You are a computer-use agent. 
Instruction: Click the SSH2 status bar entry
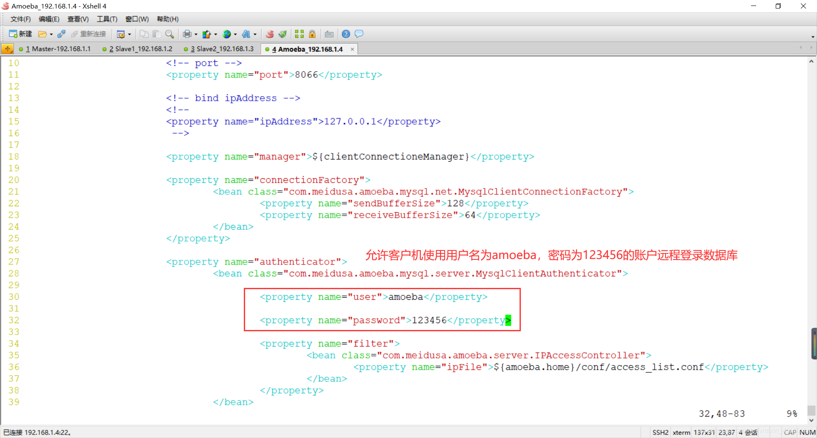click(x=660, y=432)
